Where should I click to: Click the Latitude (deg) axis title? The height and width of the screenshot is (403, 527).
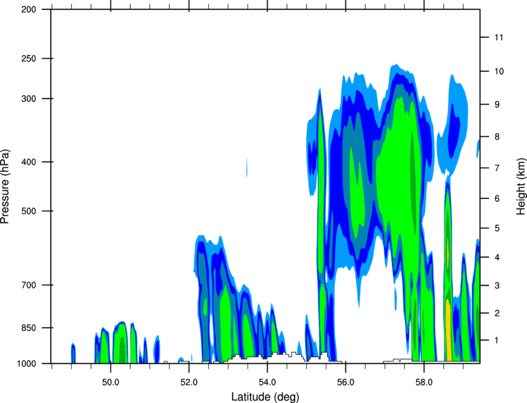pyautogui.click(x=265, y=397)
